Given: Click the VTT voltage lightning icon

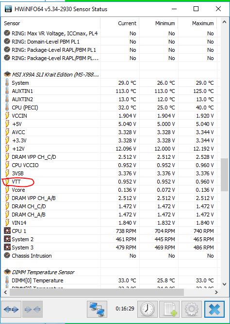Looking at the screenshot, I should [7, 182].
